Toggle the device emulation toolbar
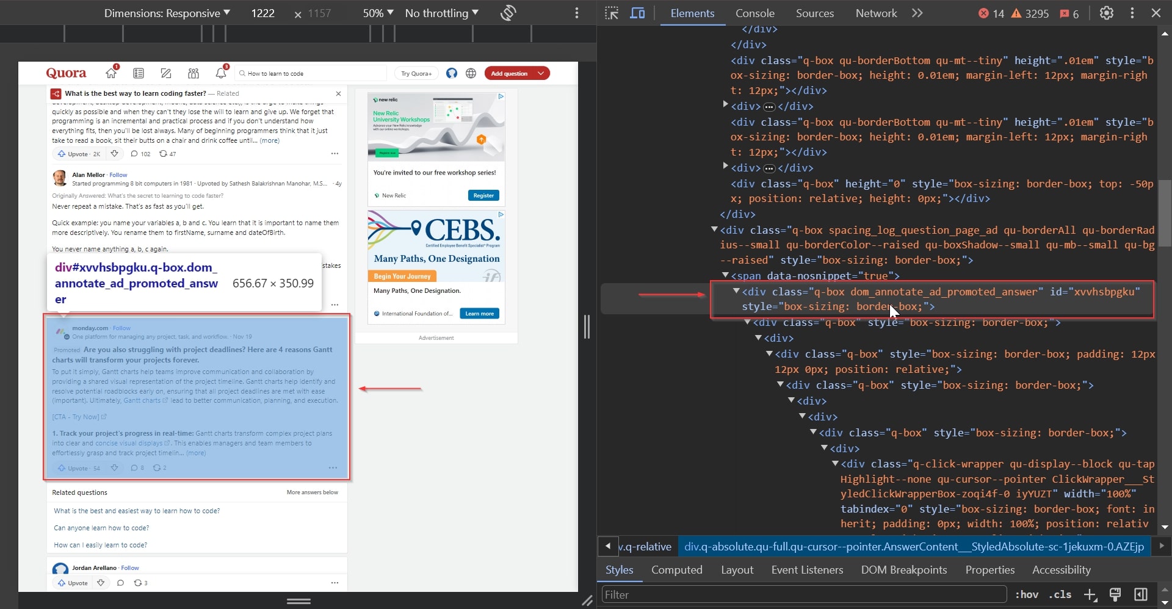The image size is (1172, 609). (637, 12)
